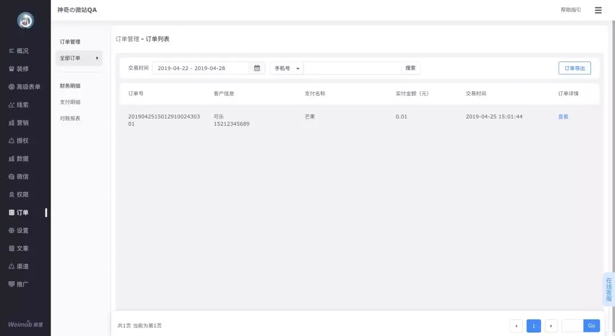
Task: Click the 订单导出 export button
Action: pyautogui.click(x=575, y=68)
